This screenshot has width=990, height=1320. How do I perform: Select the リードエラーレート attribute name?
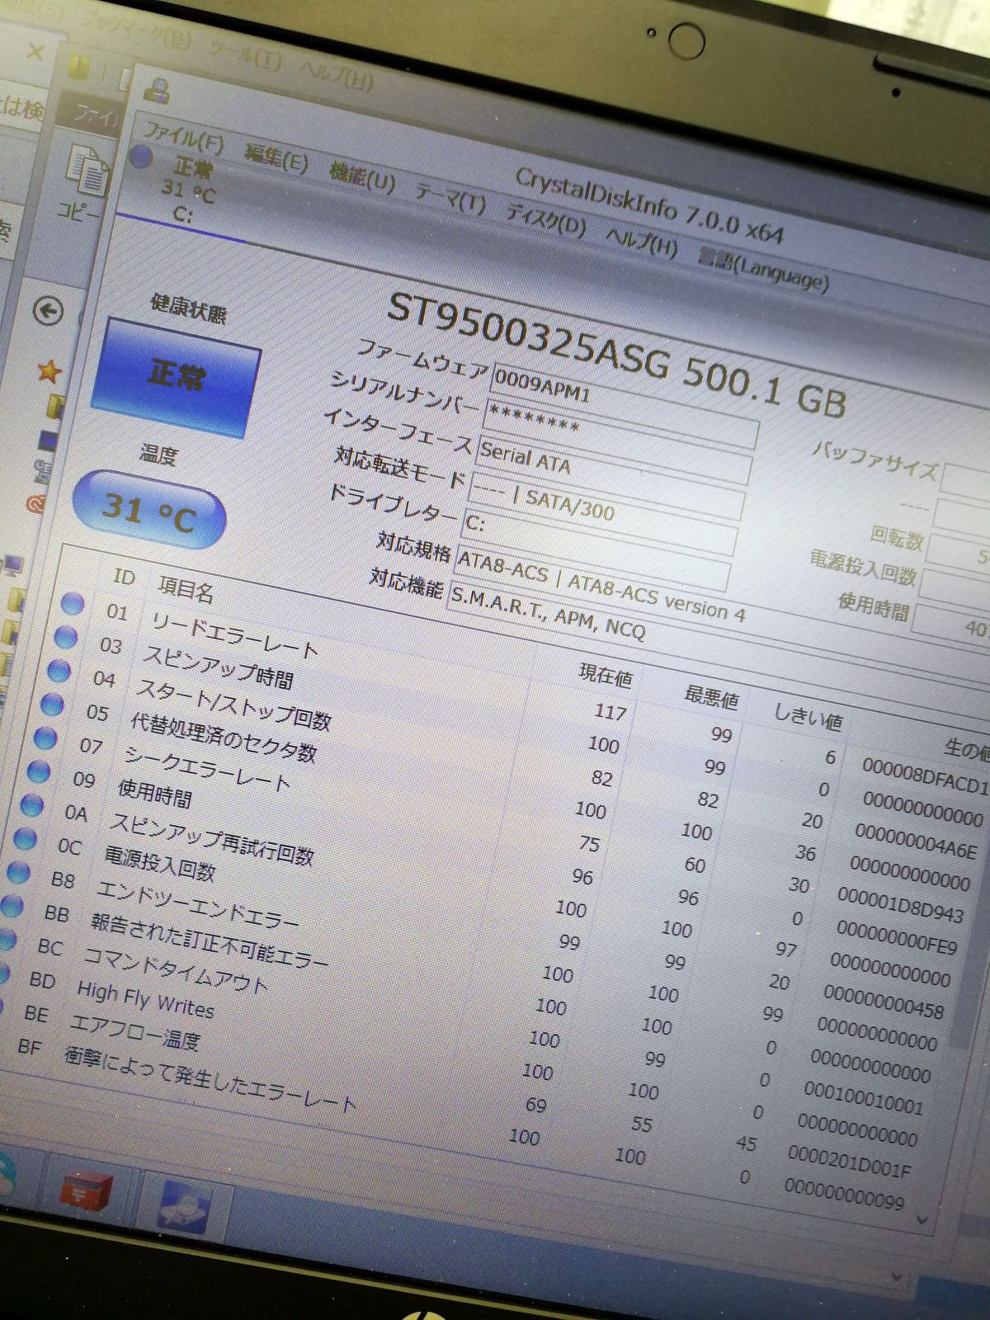[x=234, y=635]
